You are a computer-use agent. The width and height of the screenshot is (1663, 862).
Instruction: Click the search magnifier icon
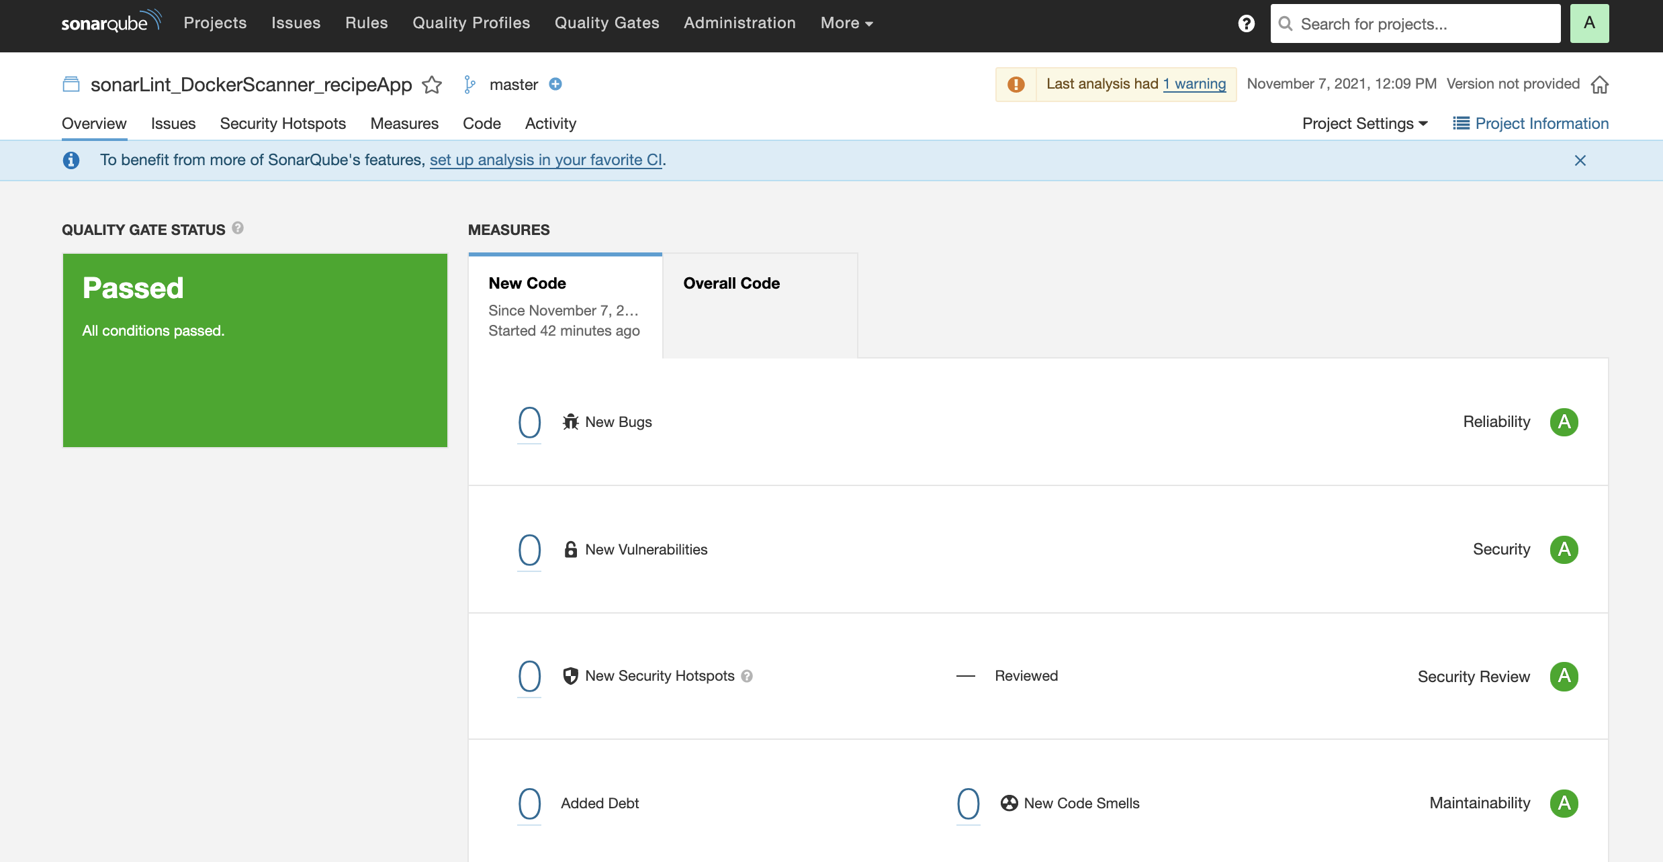point(1286,24)
